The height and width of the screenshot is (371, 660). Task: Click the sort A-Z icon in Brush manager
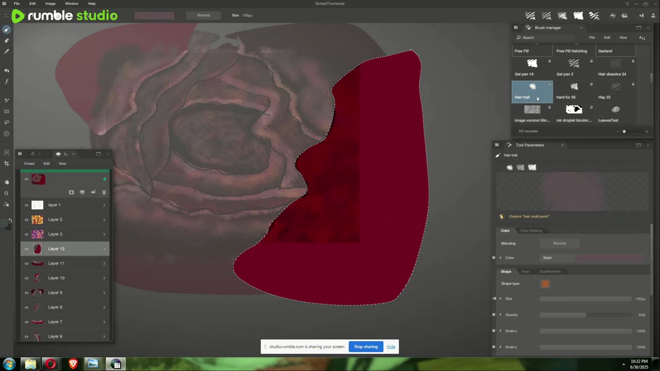[x=642, y=38]
